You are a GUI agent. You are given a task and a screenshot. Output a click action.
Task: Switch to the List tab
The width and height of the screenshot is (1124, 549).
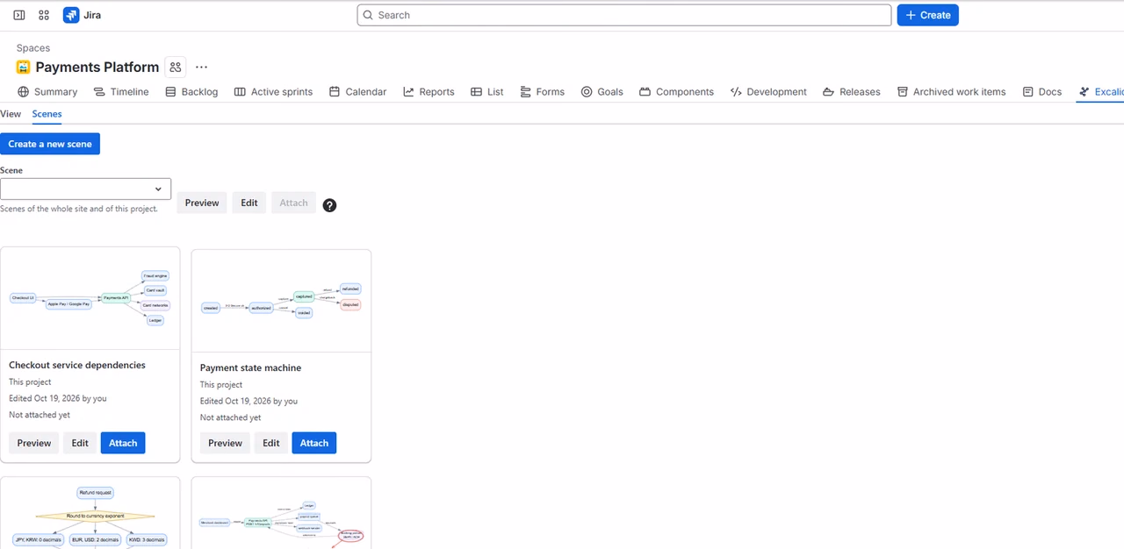pos(486,91)
